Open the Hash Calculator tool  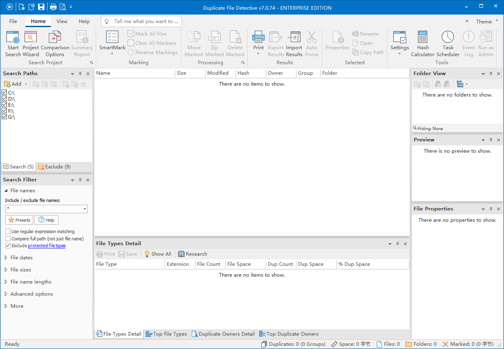422,42
